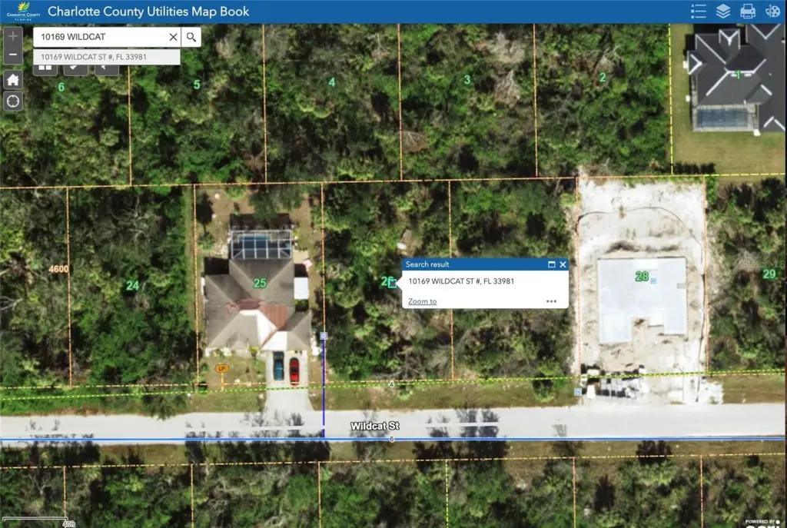Click the Charlotte County logo

[x=19, y=11]
